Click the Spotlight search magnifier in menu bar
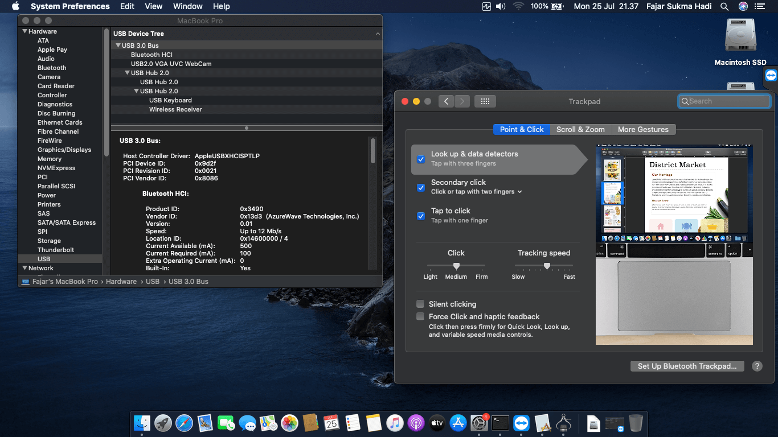Image resolution: width=778 pixels, height=437 pixels. [x=724, y=6]
